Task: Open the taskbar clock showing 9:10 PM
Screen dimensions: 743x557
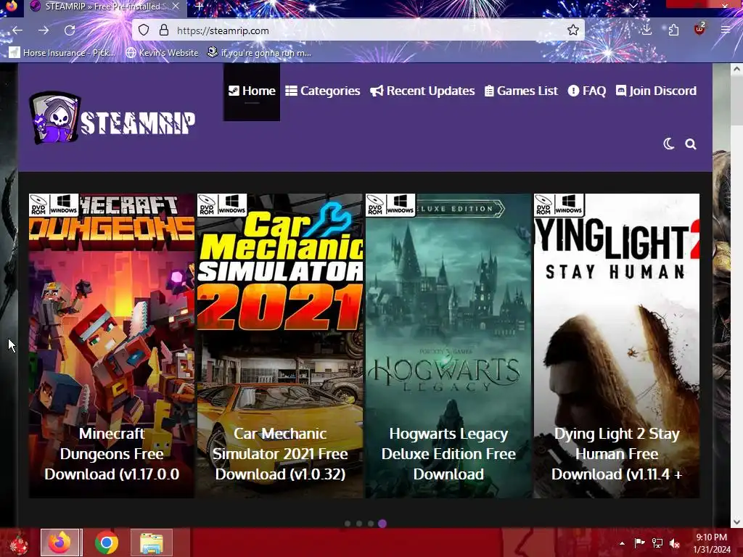Action: click(x=711, y=543)
